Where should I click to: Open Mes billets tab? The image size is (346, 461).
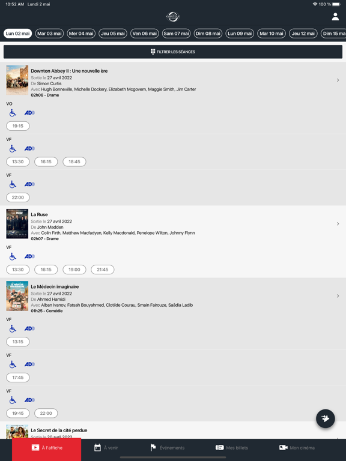coord(232,448)
